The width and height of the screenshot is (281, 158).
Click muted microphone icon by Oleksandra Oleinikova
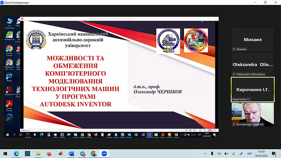[234, 74]
